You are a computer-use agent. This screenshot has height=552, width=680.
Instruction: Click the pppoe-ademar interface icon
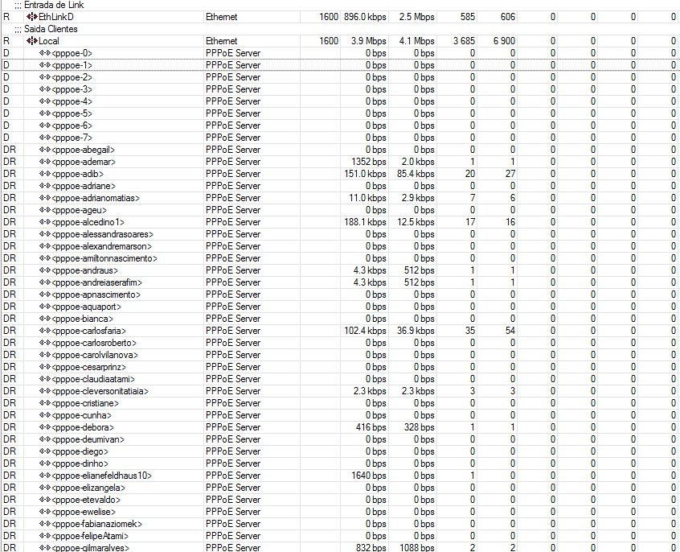45,162
